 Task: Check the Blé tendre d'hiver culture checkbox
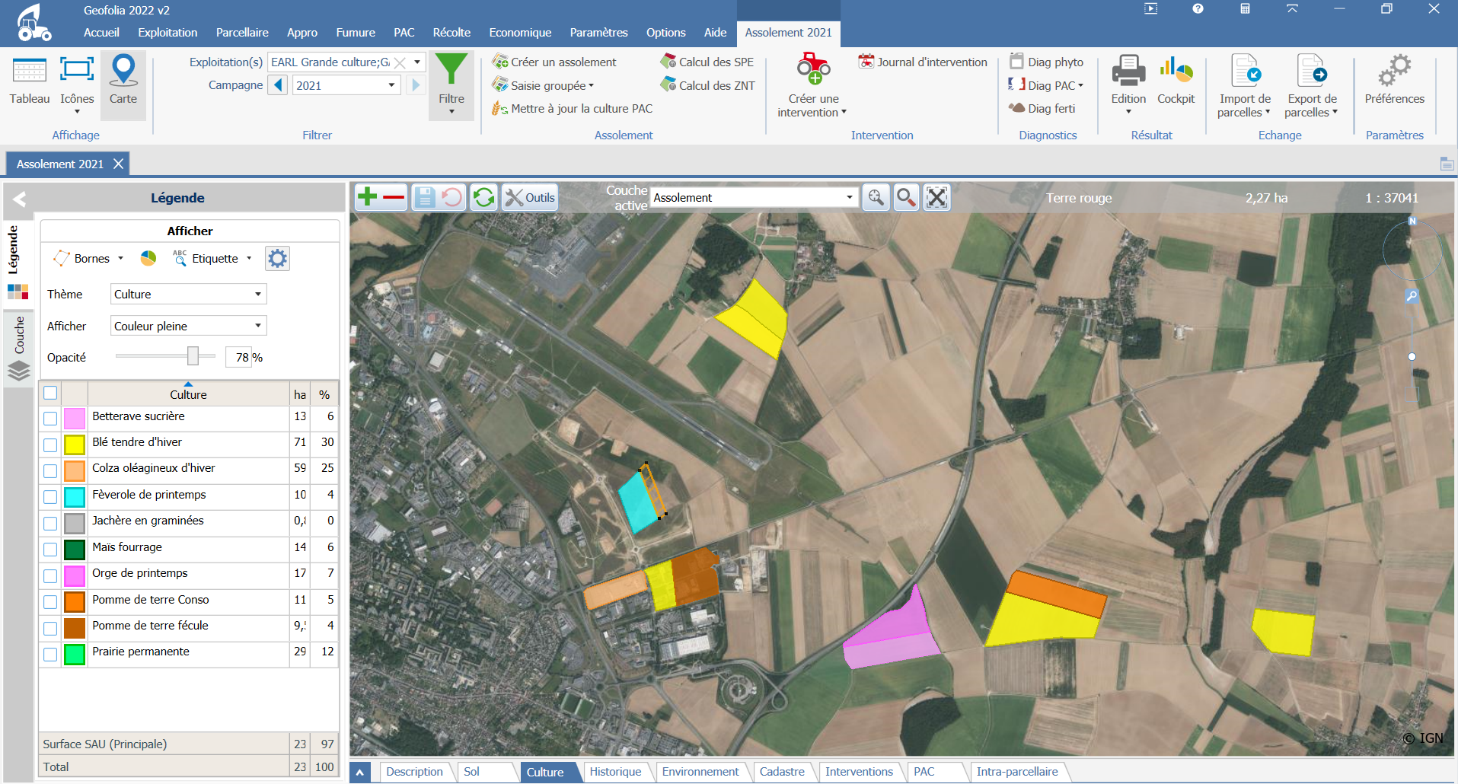tap(49, 444)
